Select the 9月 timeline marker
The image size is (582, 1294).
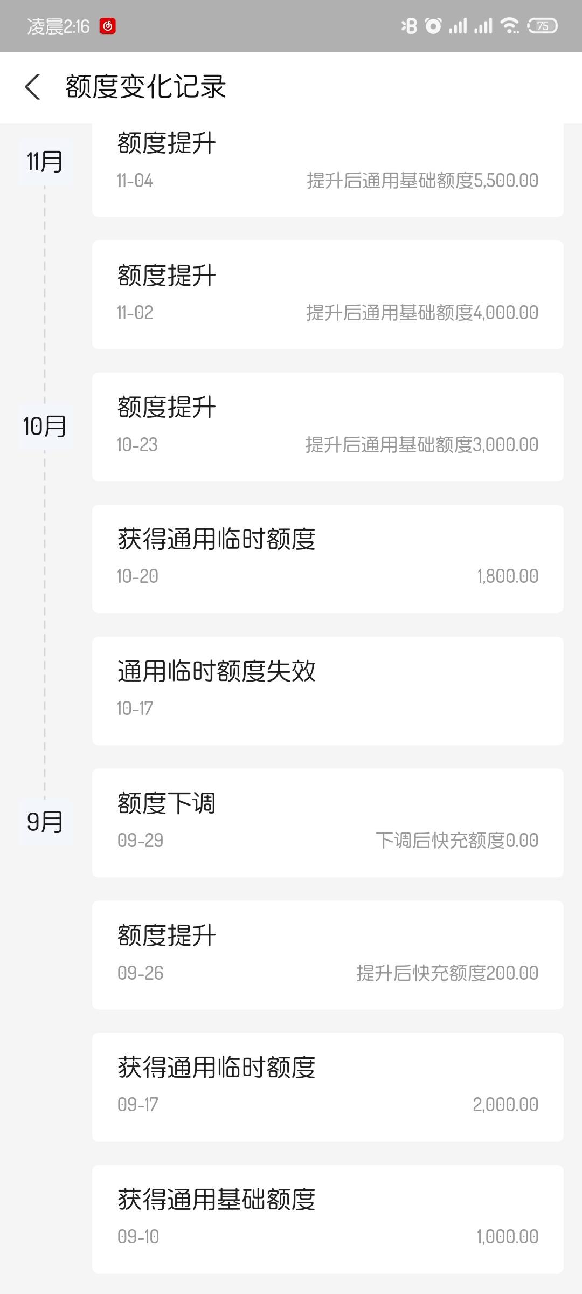(45, 822)
